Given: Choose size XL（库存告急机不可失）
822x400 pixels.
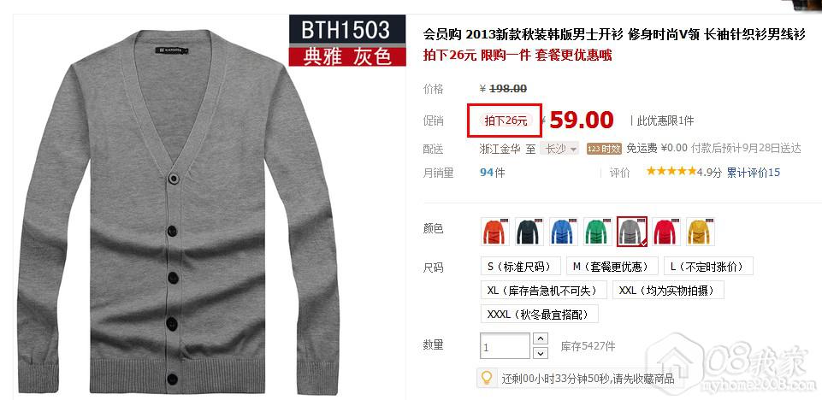Looking at the screenshot, I should tap(544, 290).
